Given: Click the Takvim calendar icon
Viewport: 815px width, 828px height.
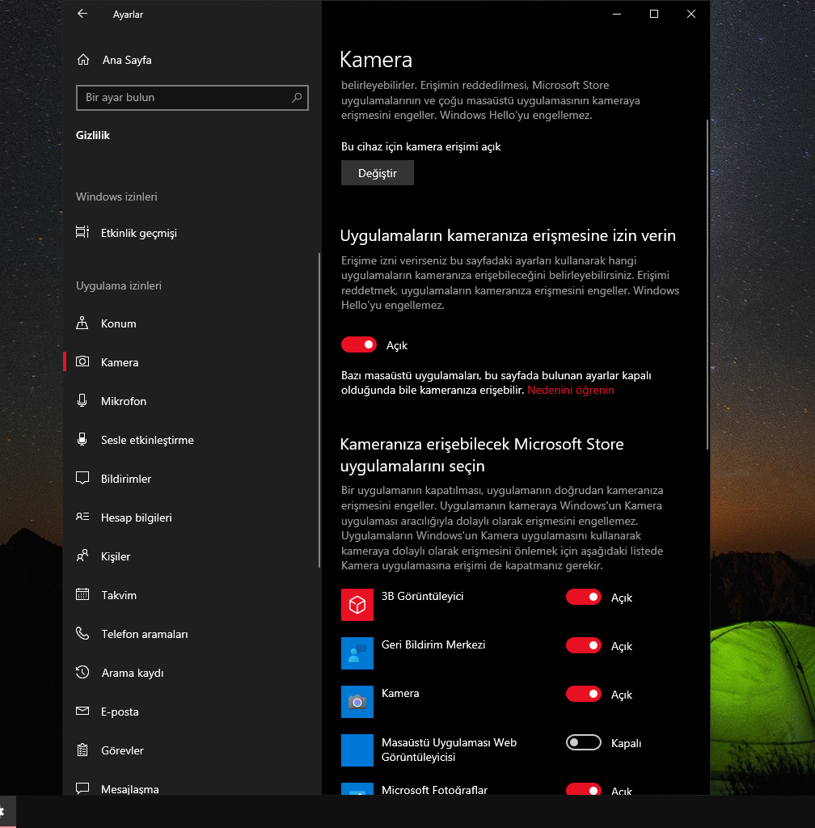Looking at the screenshot, I should click(82, 594).
